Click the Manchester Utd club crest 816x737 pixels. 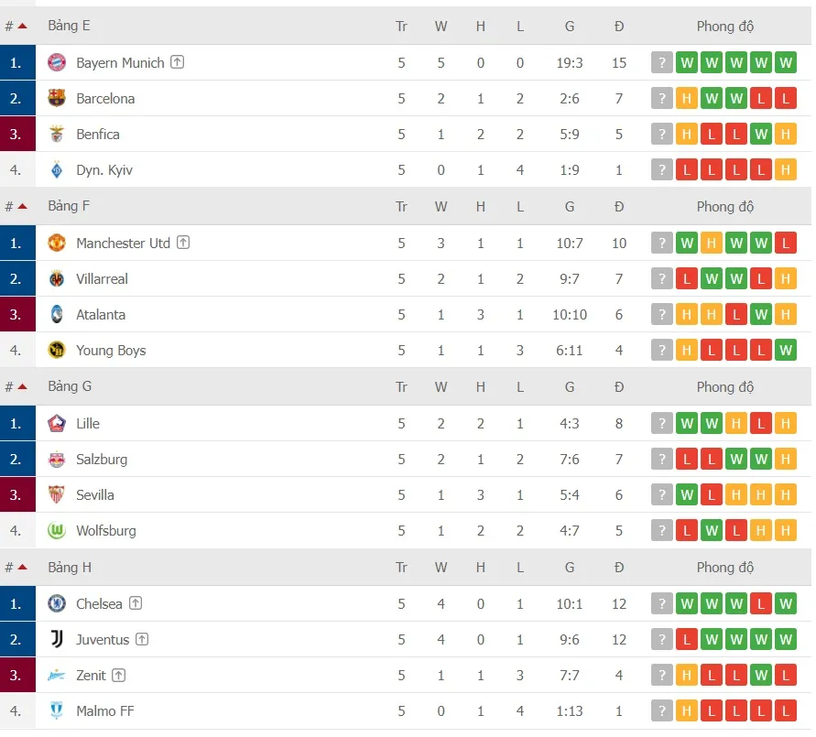(x=57, y=244)
